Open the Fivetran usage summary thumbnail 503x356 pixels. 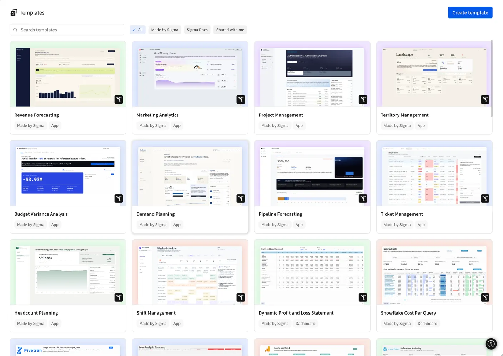tap(68, 347)
